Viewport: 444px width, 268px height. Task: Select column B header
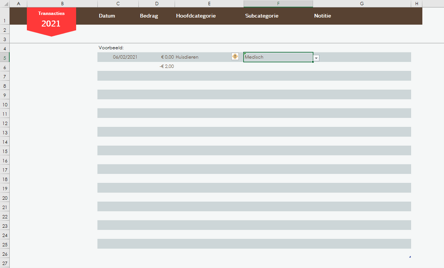(x=62, y=4)
